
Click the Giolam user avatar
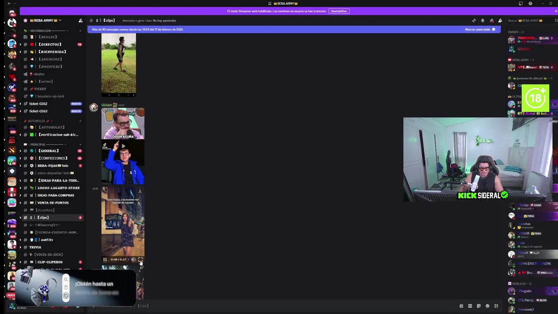coord(94,108)
